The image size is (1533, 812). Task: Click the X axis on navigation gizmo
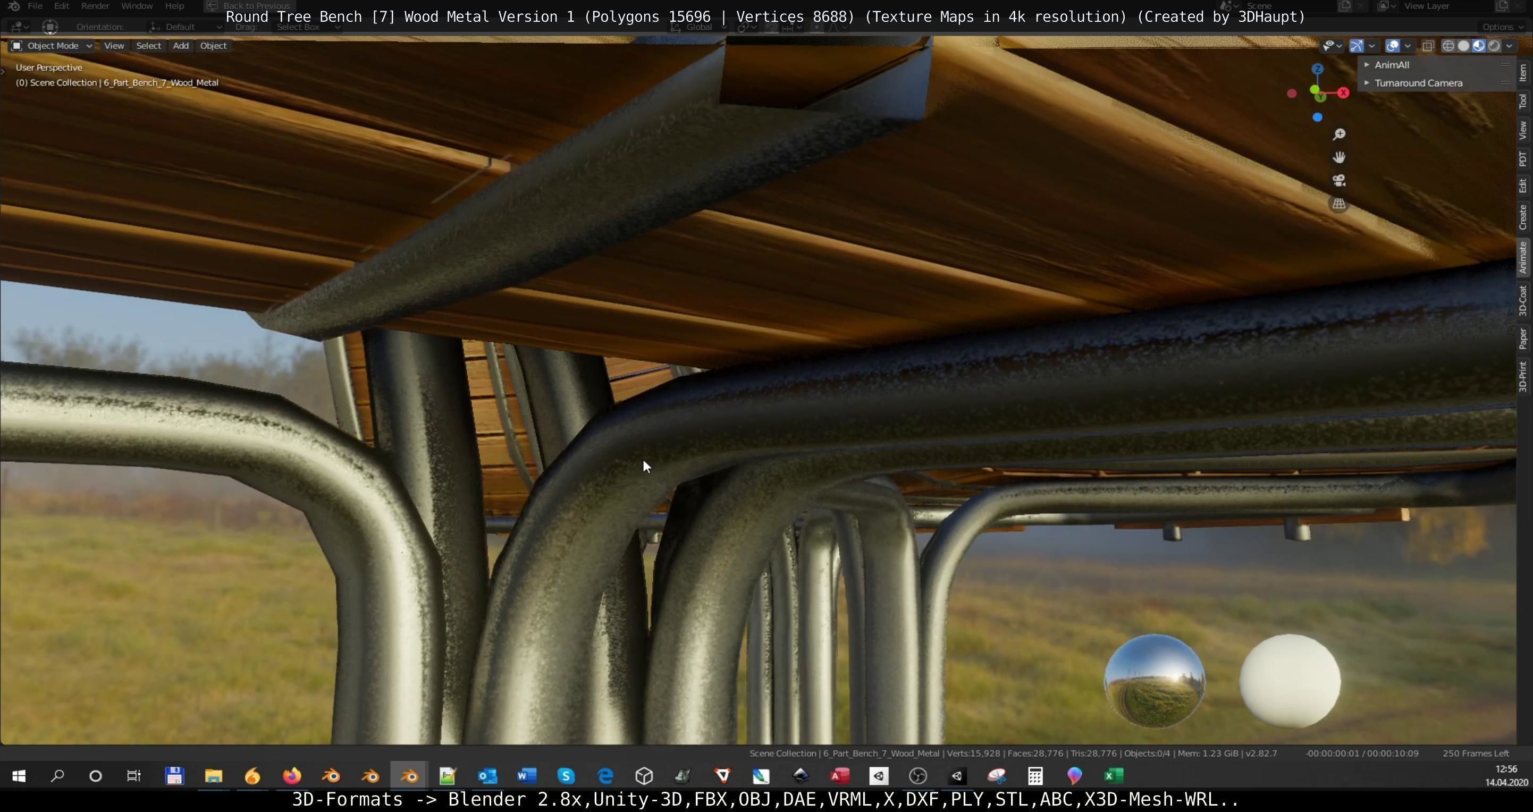point(1343,93)
